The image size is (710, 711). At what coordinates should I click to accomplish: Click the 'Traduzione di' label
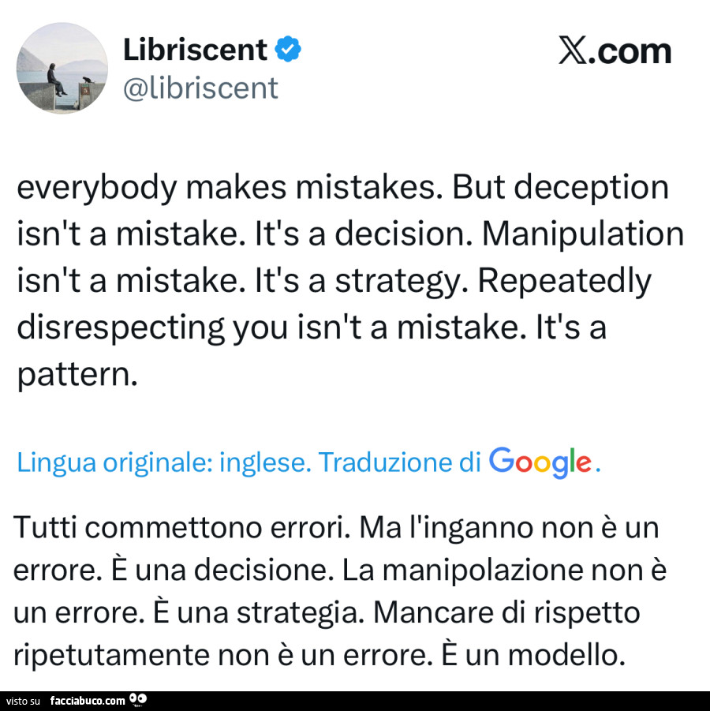[399, 462]
